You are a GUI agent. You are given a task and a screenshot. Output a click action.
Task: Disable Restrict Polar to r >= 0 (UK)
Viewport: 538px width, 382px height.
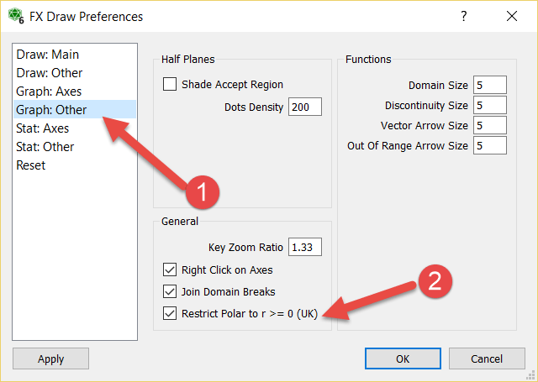pyautogui.click(x=171, y=314)
